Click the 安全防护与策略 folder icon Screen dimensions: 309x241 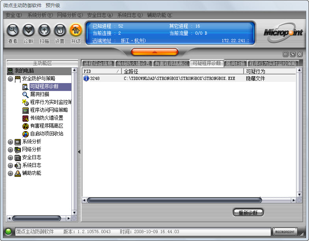[x=18, y=79]
